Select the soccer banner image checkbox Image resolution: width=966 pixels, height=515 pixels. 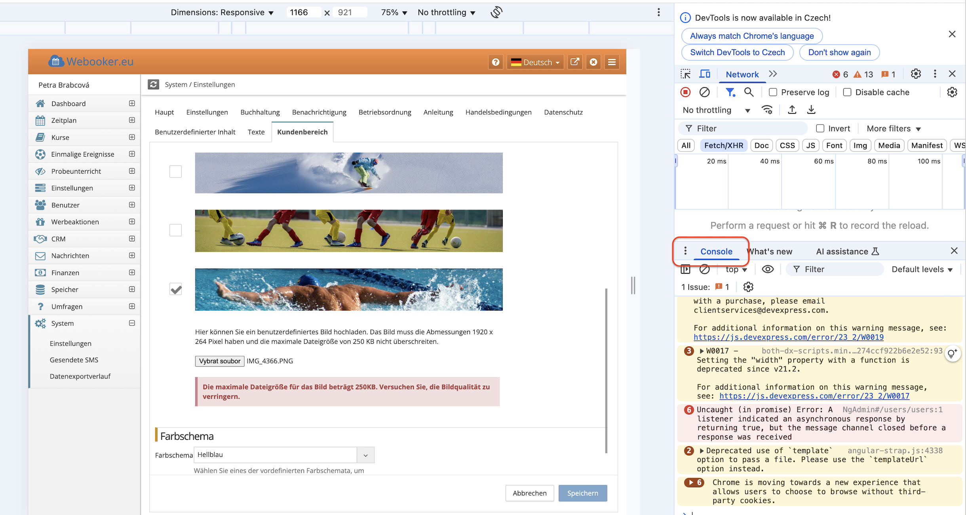pyautogui.click(x=175, y=230)
